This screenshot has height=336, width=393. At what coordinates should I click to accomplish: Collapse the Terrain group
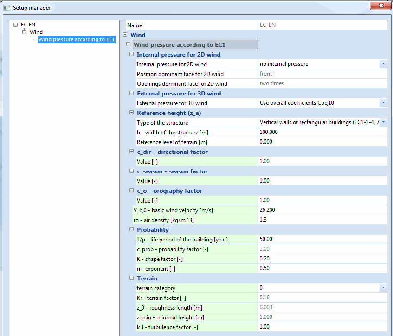tap(132, 279)
